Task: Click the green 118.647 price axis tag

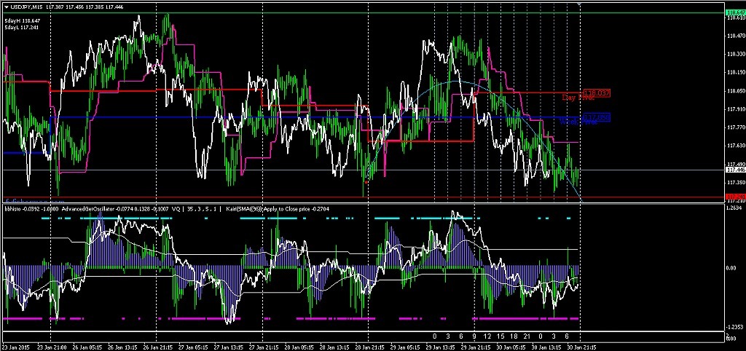Action: coord(735,12)
